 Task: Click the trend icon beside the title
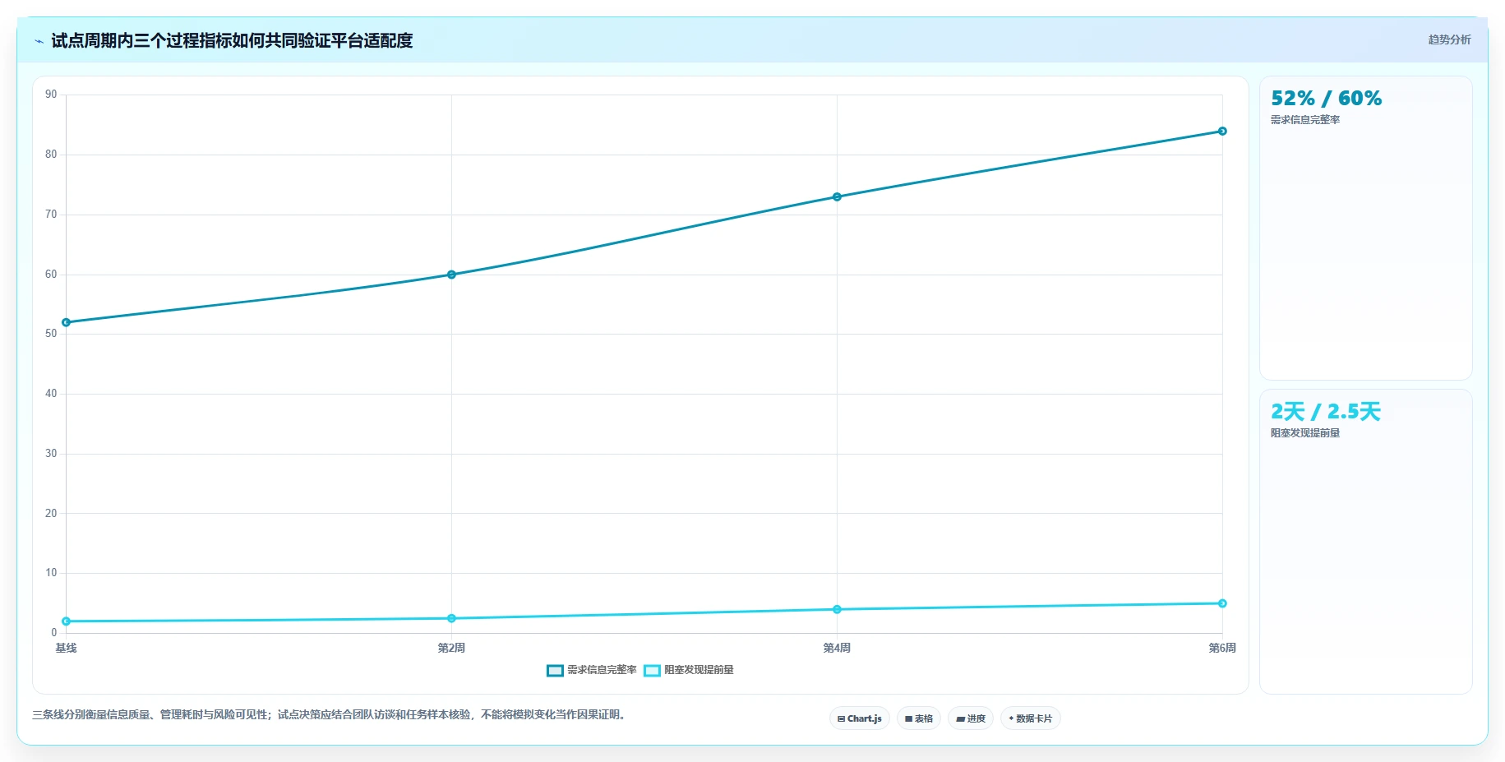(39, 41)
